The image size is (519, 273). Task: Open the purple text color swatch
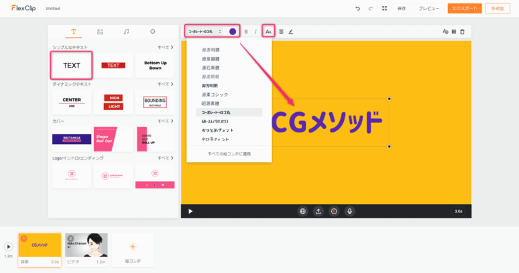click(232, 32)
